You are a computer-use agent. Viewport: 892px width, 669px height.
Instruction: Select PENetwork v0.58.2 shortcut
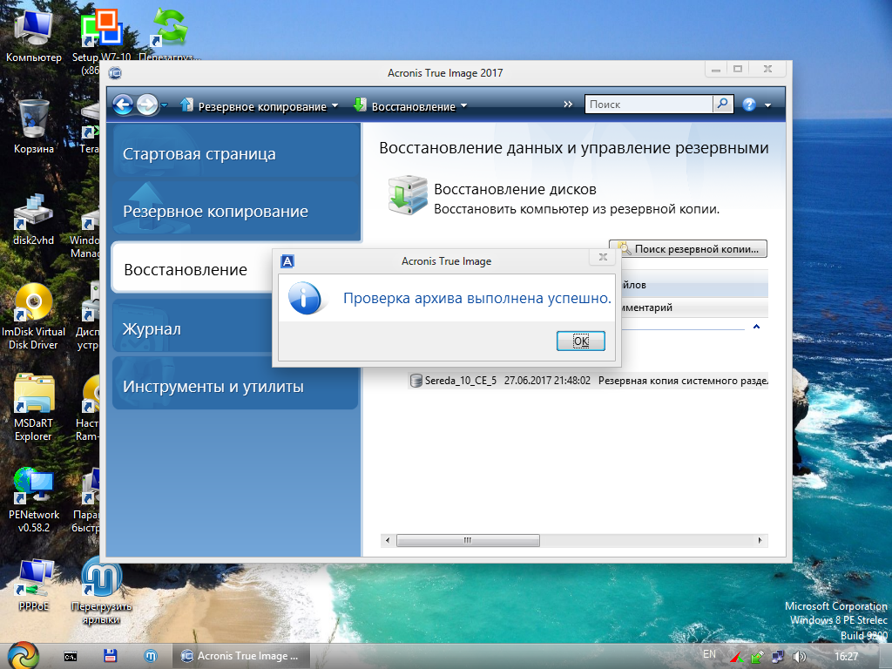click(34, 500)
